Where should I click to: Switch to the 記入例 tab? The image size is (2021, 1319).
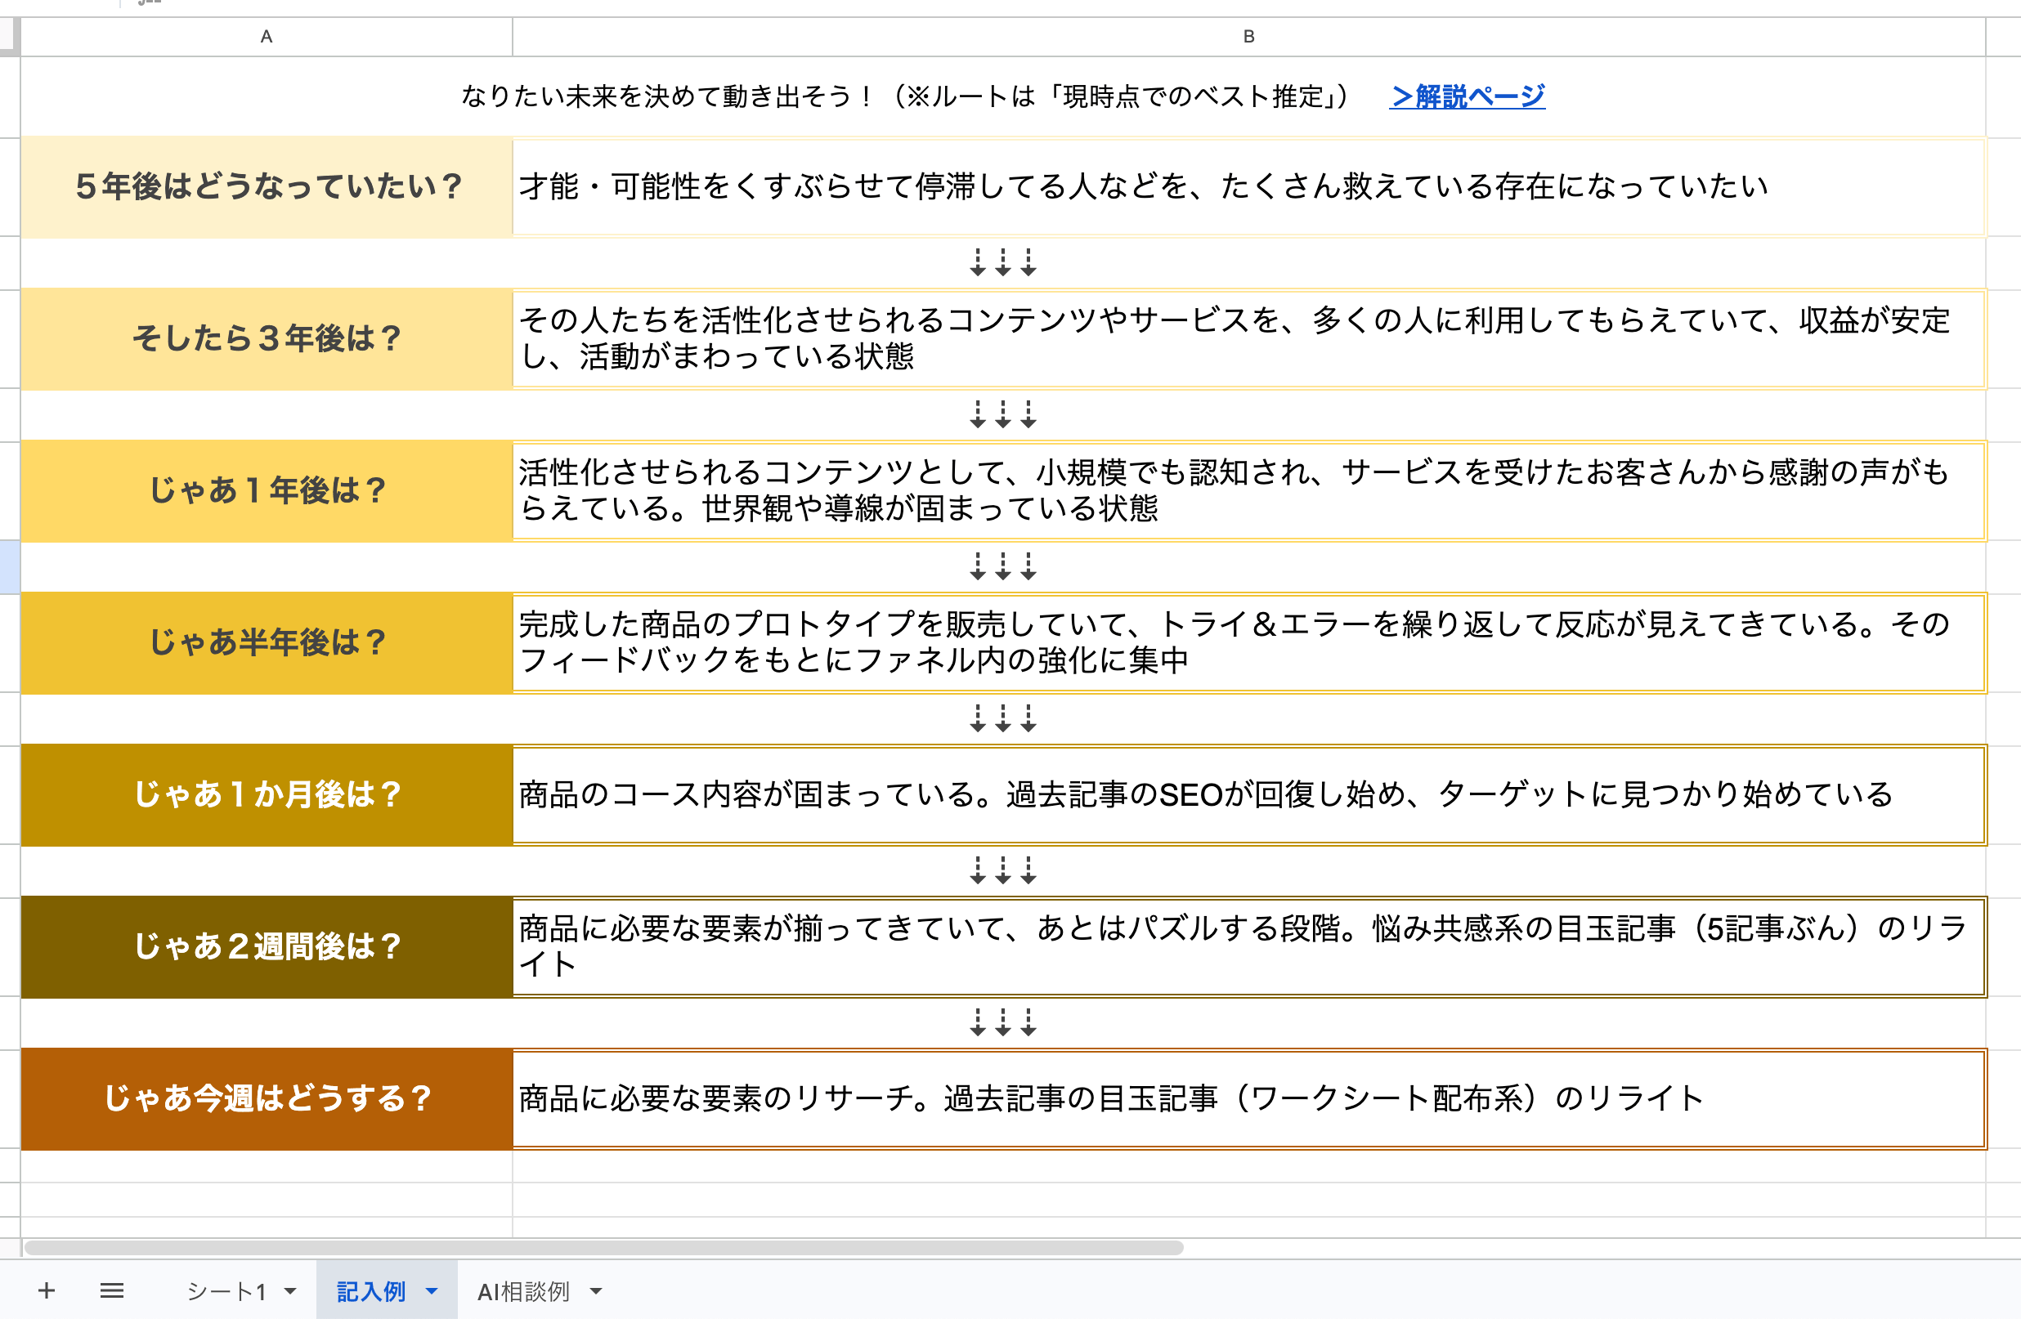pyautogui.click(x=371, y=1291)
